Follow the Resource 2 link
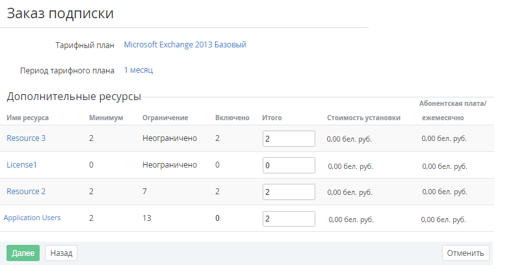The image size is (513, 278). [26, 192]
